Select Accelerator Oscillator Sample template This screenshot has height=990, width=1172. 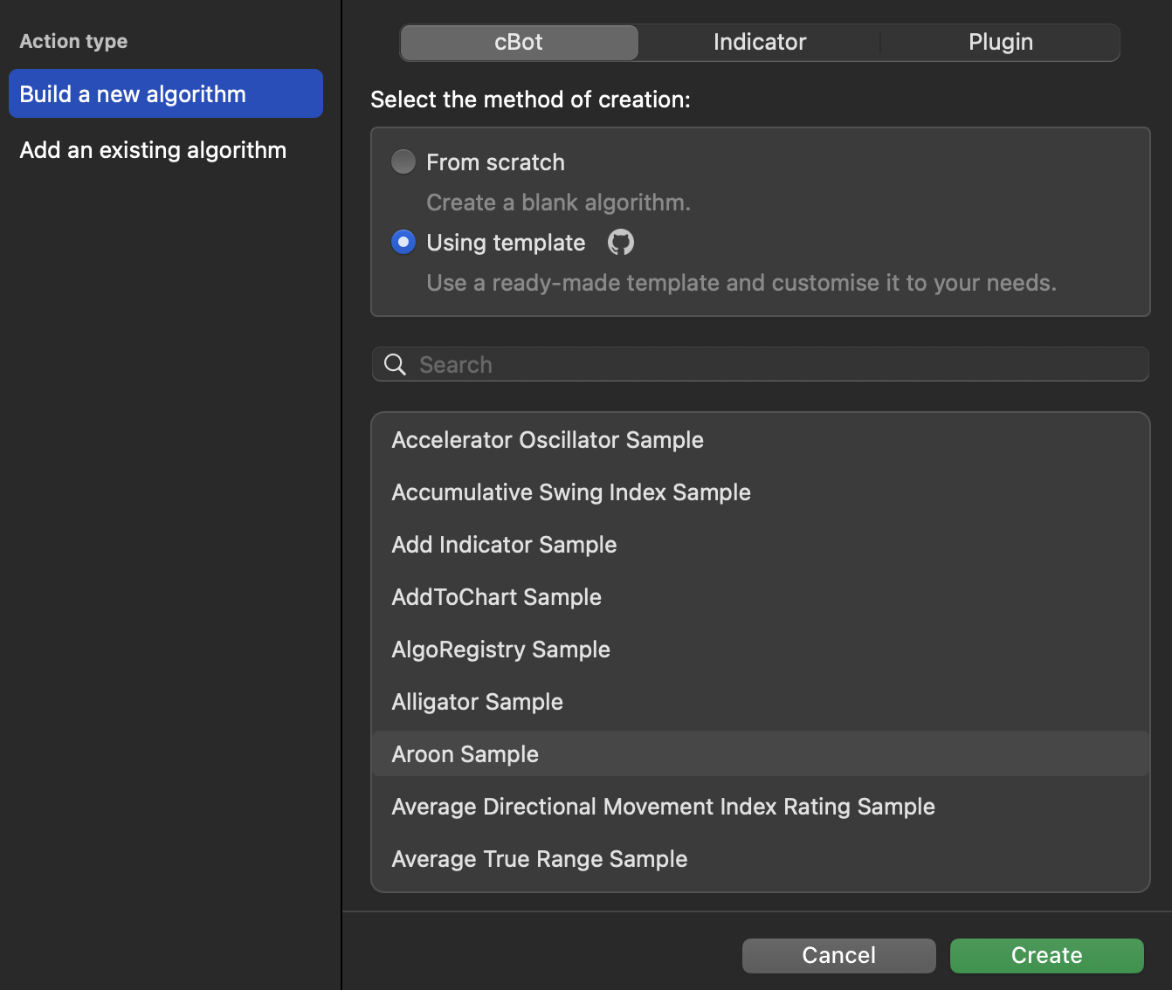click(548, 440)
